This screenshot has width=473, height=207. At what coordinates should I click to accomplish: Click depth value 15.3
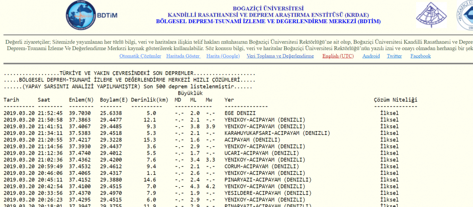pyautogui.click(x=149, y=140)
